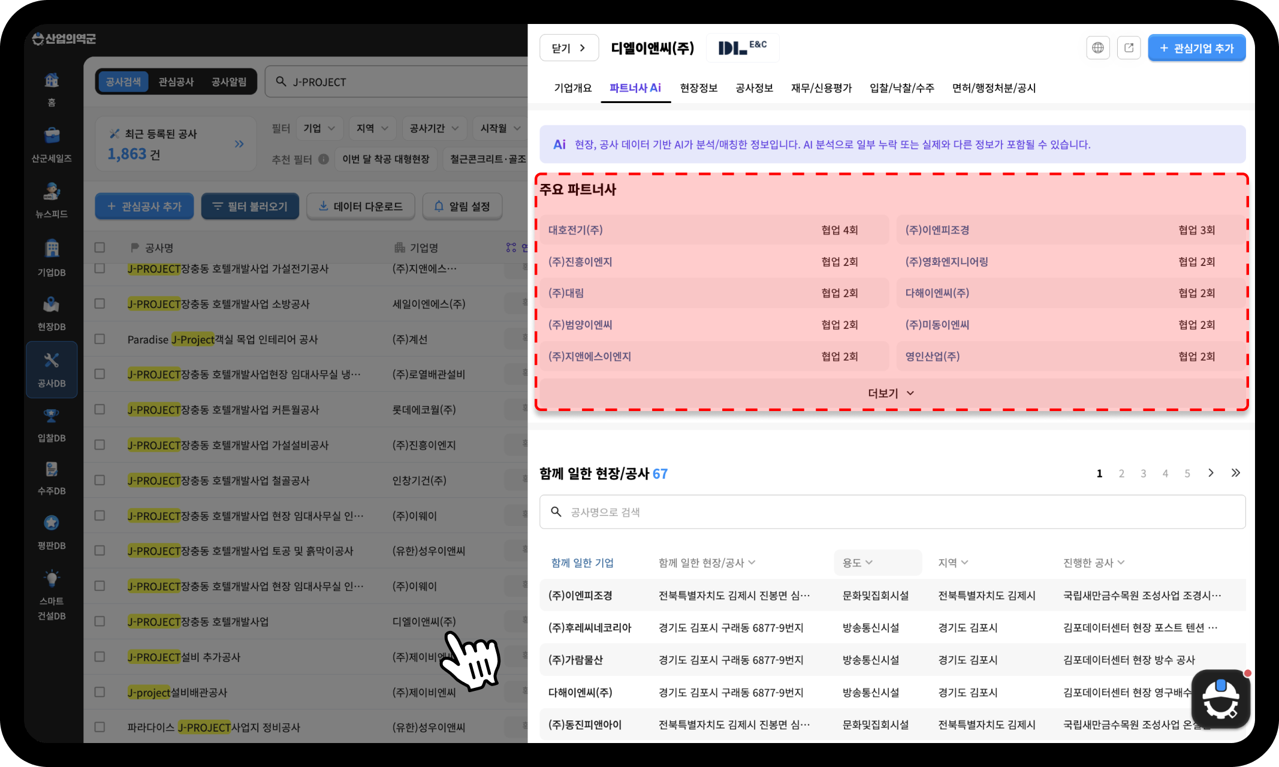Go to the next page of 함께 일한 현장/공사
Image resolution: width=1279 pixels, height=767 pixels.
(x=1211, y=473)
